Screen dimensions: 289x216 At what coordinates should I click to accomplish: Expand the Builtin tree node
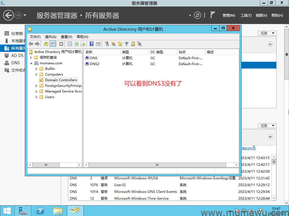coord(36,69)
